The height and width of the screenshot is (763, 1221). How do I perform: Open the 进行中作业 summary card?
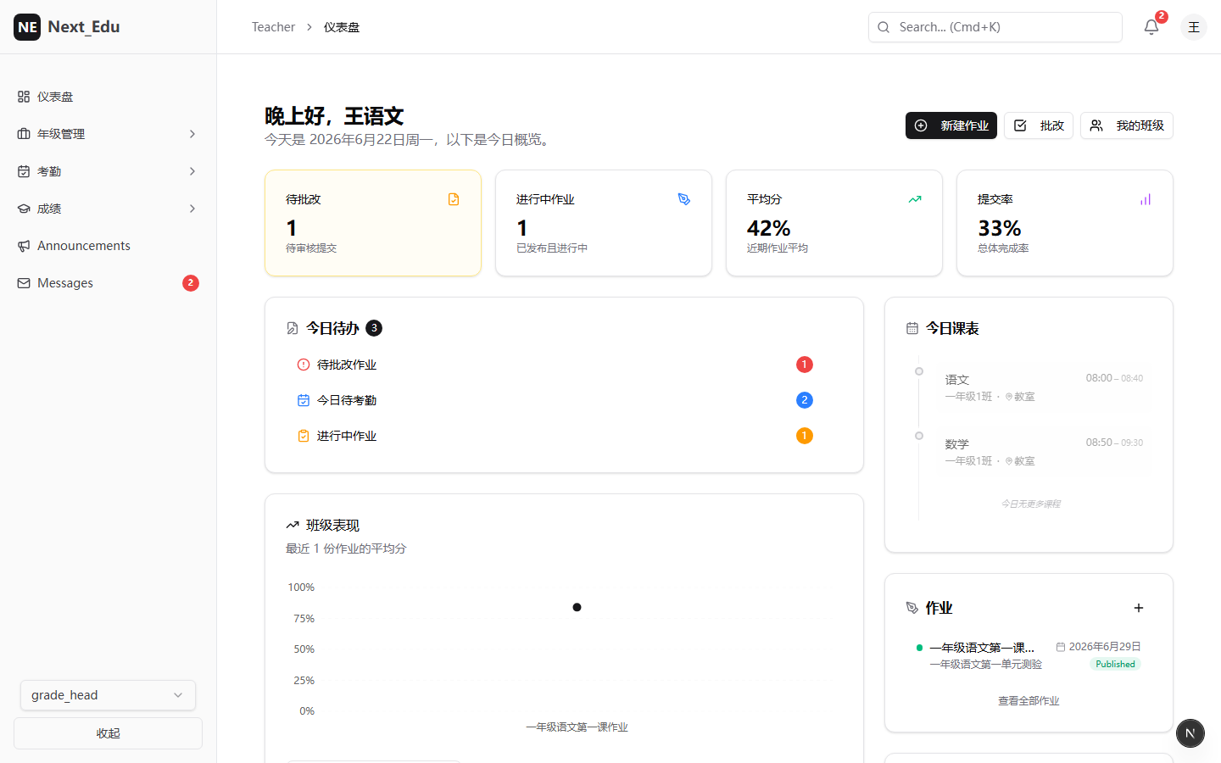tap(604, 223)
